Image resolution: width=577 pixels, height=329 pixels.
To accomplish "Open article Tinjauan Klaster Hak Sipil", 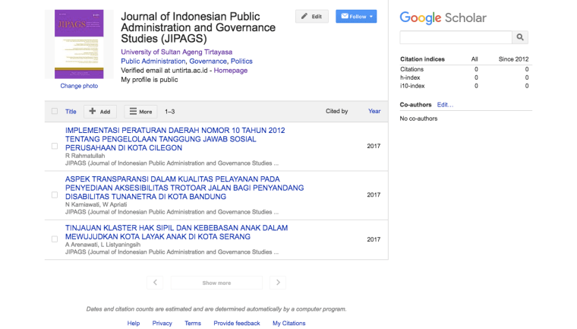I will click(177, 232).
